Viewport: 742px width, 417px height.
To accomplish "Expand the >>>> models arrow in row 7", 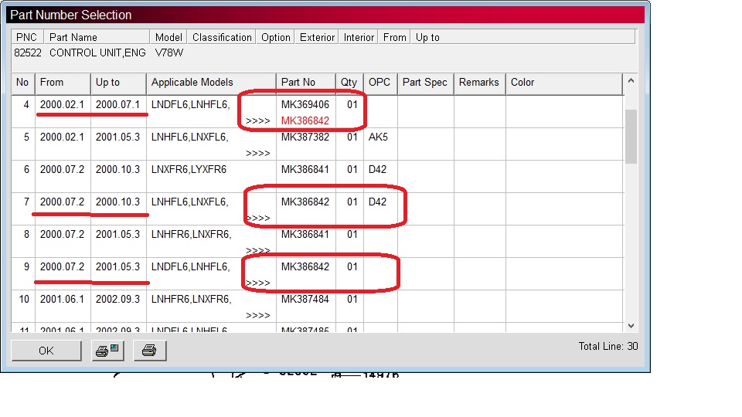I will pyautogui.click(x=258, y=218).
